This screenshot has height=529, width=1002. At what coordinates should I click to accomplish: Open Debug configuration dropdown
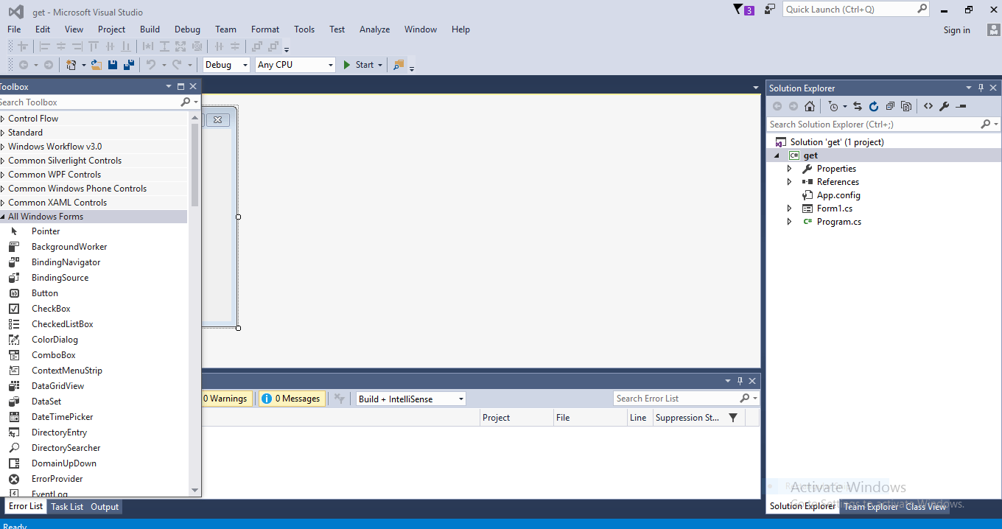tap(226, 65)
